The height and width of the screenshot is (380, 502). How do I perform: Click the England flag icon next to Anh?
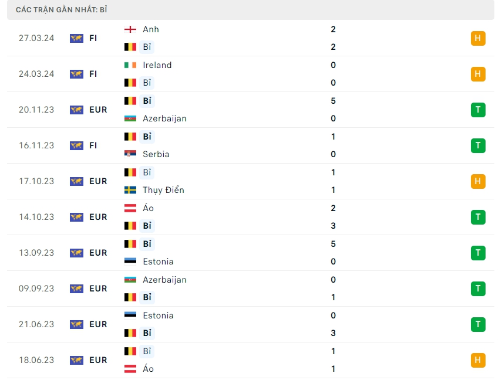click(x=130, y=29)
